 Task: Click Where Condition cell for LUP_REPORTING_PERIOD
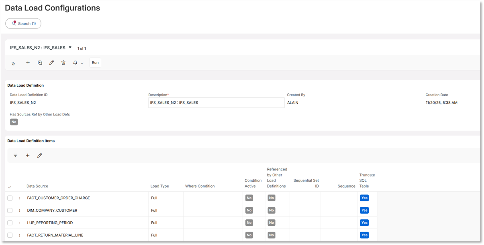click(213, 223)
